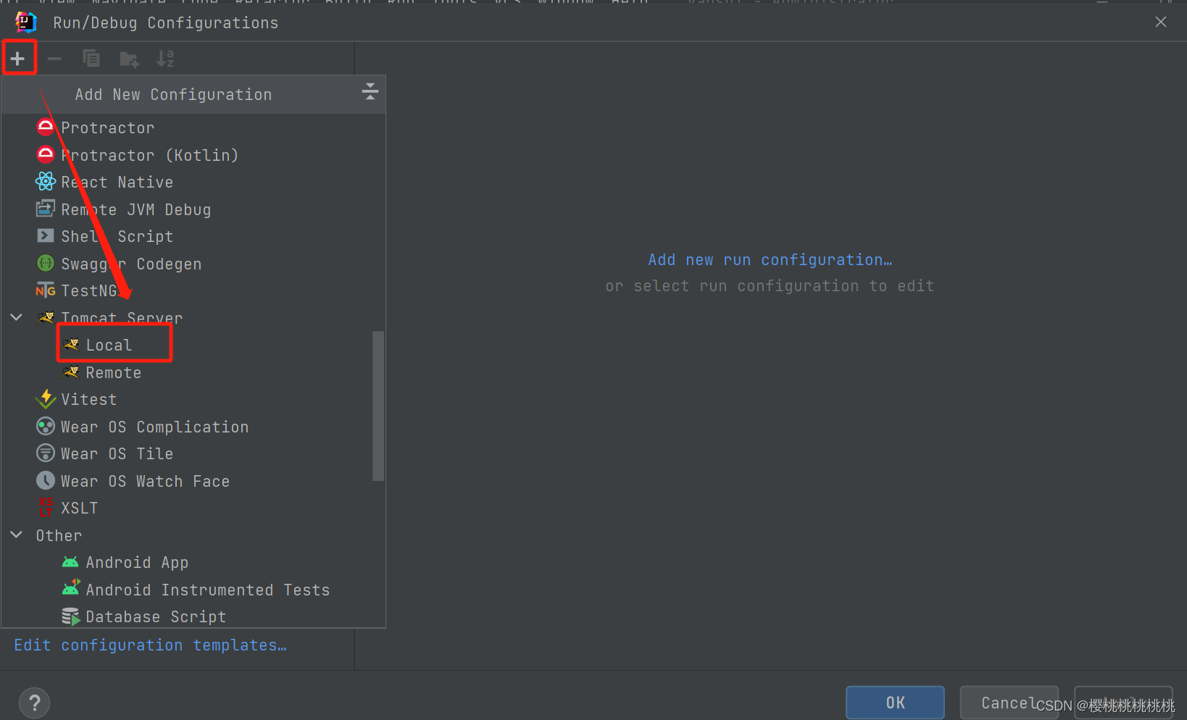Click the Move into new folder icon

pyautogui.click(x=129, y=59)
